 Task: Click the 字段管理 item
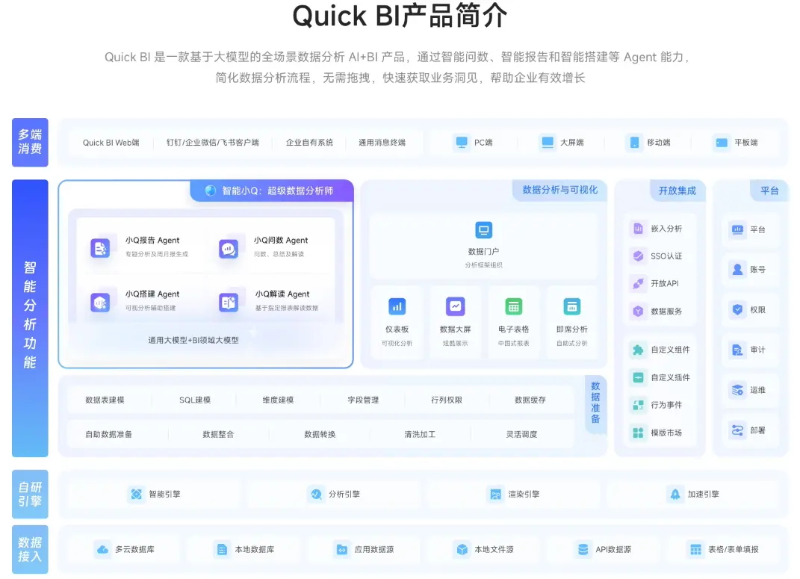click(363, 400)
